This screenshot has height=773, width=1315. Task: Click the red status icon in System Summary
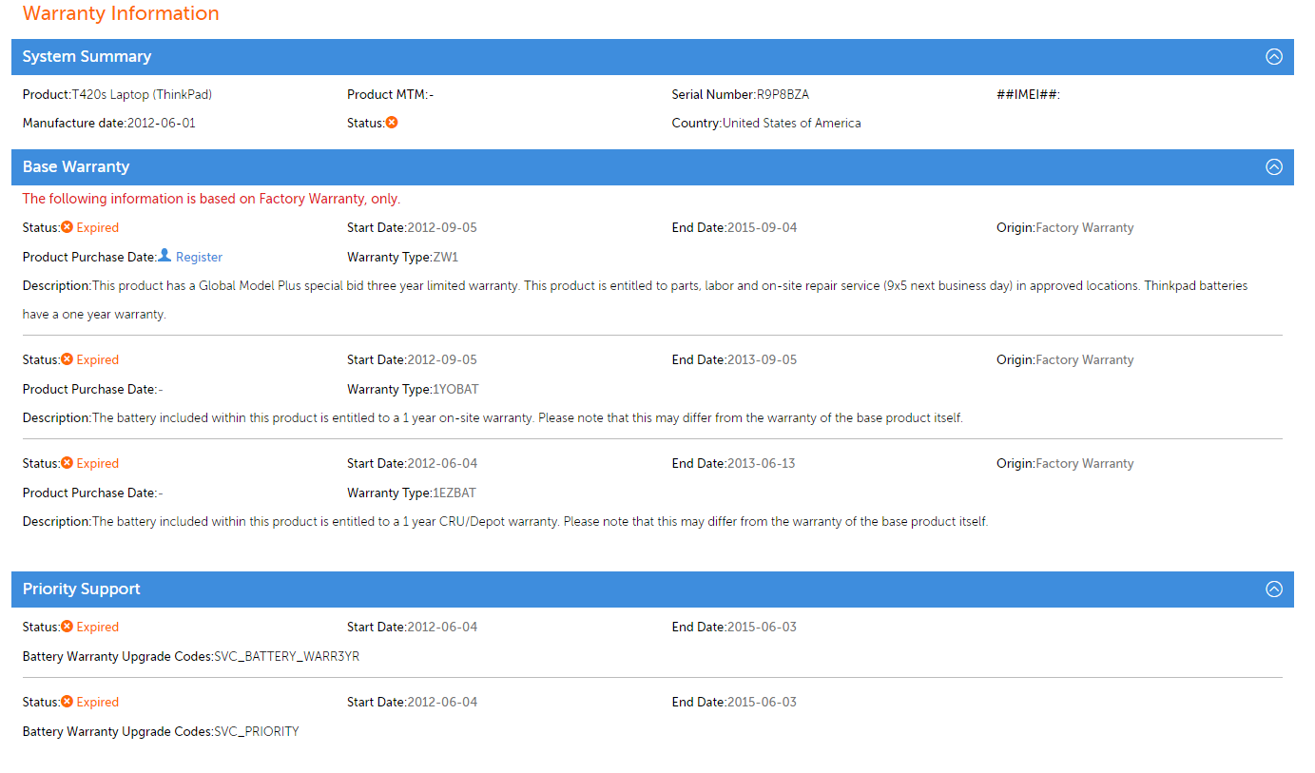(392, 123)
